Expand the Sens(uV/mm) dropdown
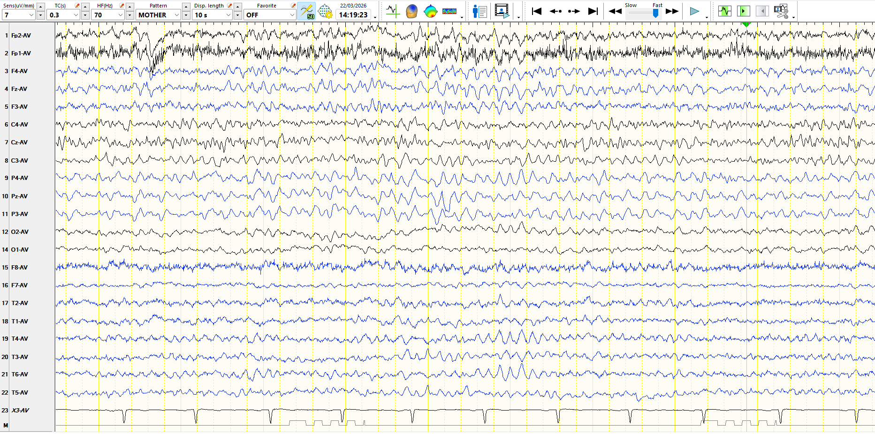 click(x=31, y=15)
